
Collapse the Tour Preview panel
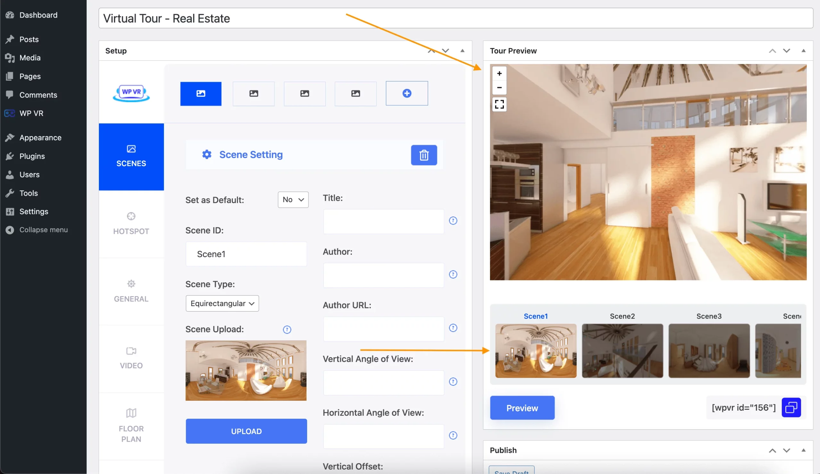803,51
